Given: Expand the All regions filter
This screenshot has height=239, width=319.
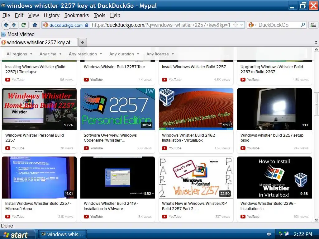Looking at the screenshot, I should 19,54.
